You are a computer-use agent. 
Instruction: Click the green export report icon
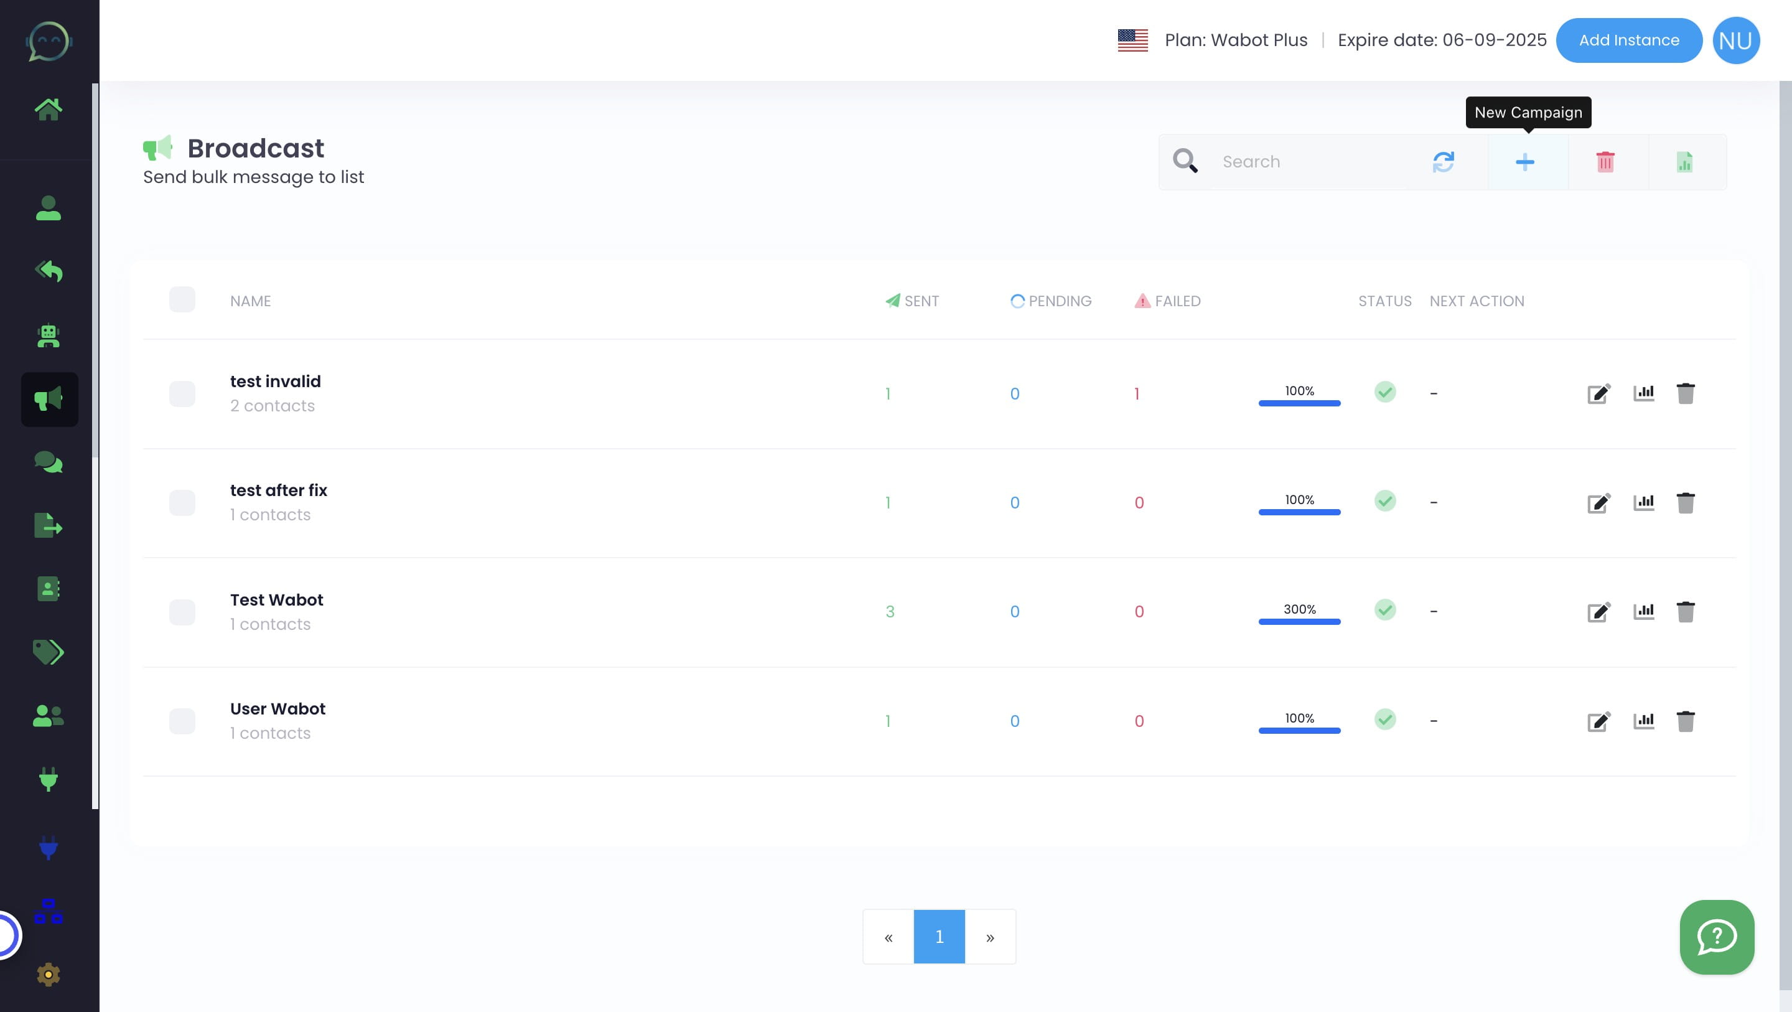click(1684, 162)
